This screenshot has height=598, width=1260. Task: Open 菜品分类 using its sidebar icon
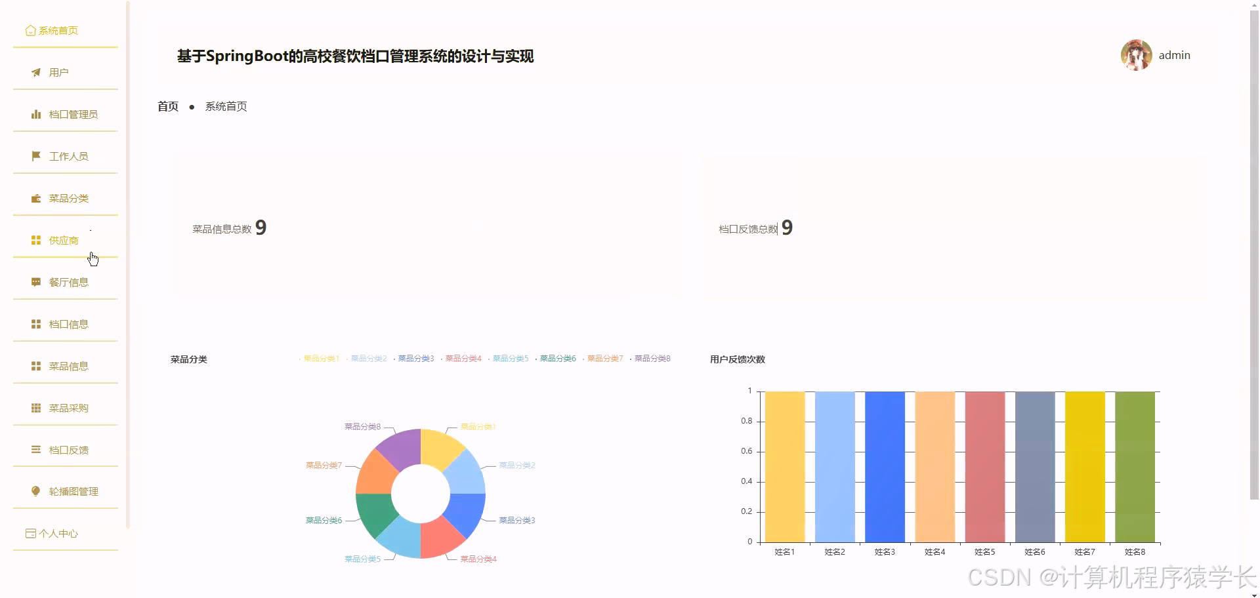(35, 197)
